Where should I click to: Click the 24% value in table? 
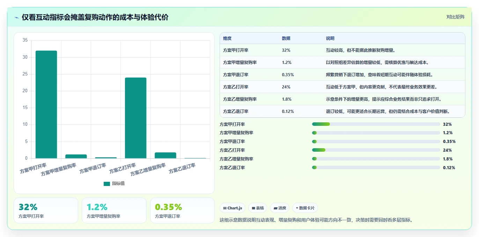(x=286, y=87)
